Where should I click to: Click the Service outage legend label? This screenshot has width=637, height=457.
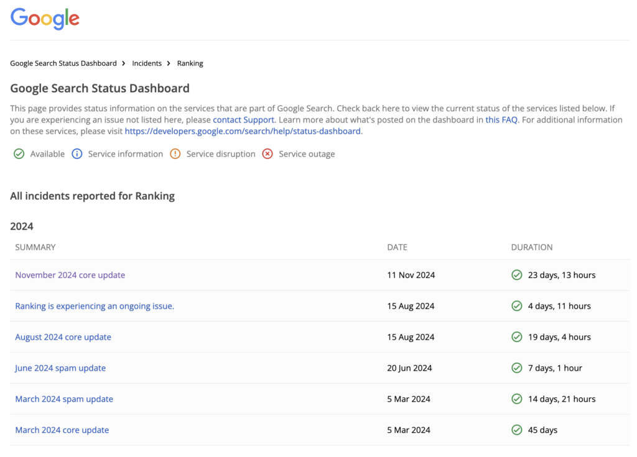307,154
